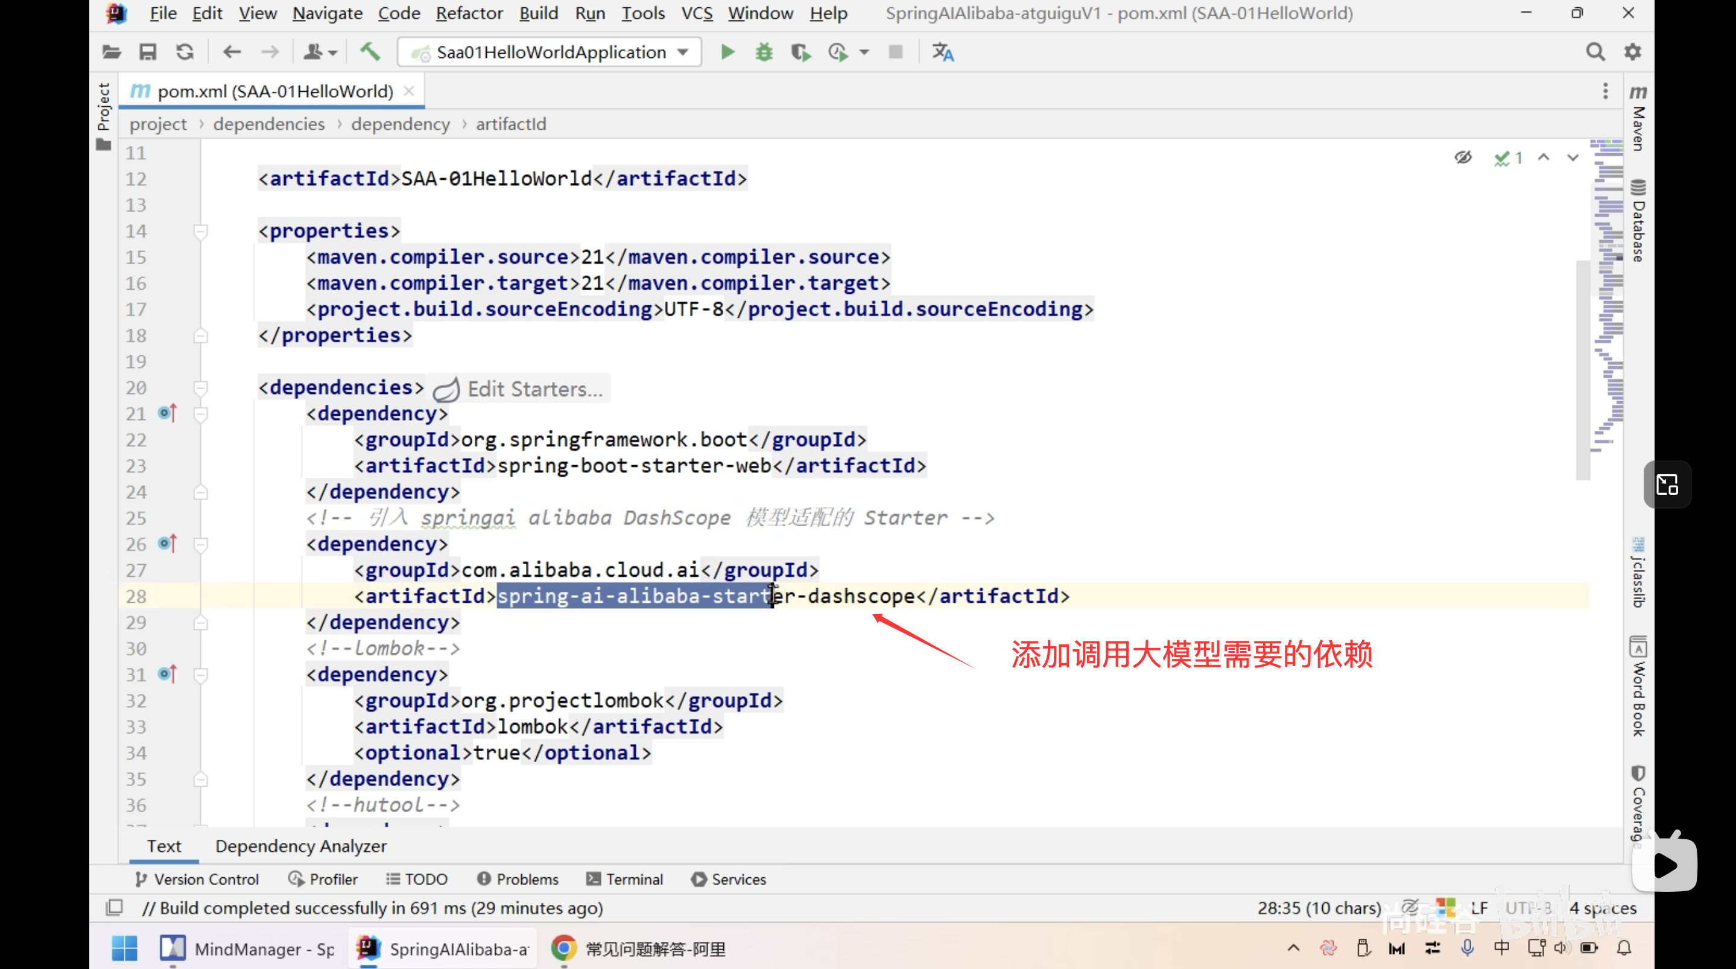
Task: Open the Maven tool window
Action: [1638, 118]
